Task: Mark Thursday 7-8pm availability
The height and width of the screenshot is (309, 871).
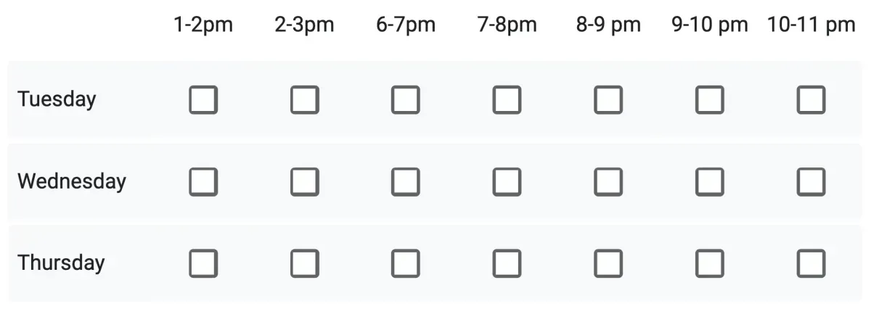Action: tap(507, 263)
